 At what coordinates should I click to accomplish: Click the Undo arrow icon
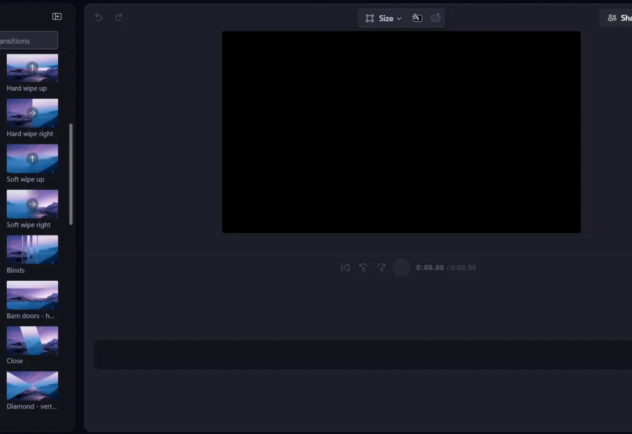pyautogui.click(x=99, y=17)
